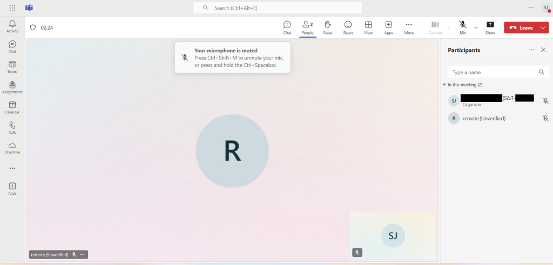Open the meeting Chat panel
Screen dimensions: 553x265
(x=287, y=27)
